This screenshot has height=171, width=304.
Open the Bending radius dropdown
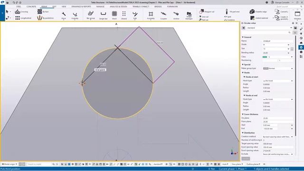(288, 53)
